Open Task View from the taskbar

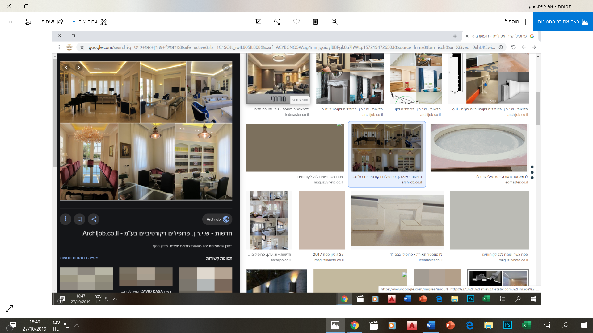coord(547,325)
